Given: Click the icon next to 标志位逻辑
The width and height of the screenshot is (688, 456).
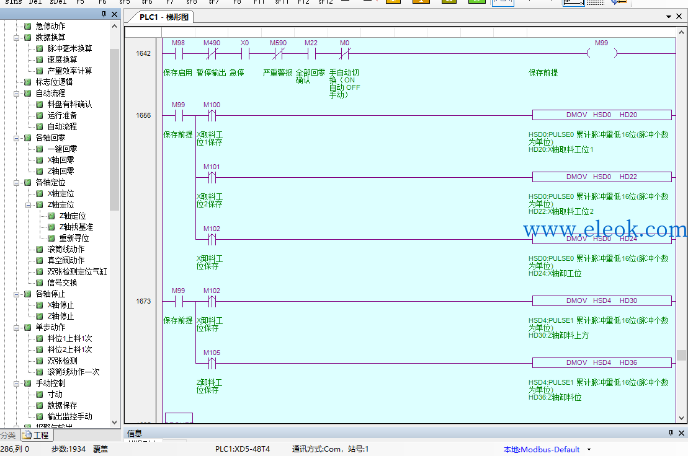Looking at the screenshot, I should 28,82.
